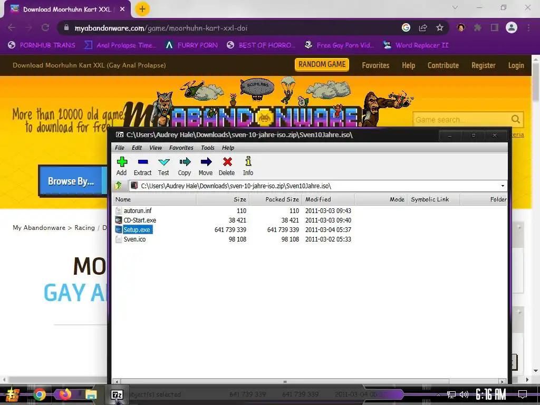This screenshot has width=540, height=405.
Task: Open the Chrome profile avatar
Action: 512,27
